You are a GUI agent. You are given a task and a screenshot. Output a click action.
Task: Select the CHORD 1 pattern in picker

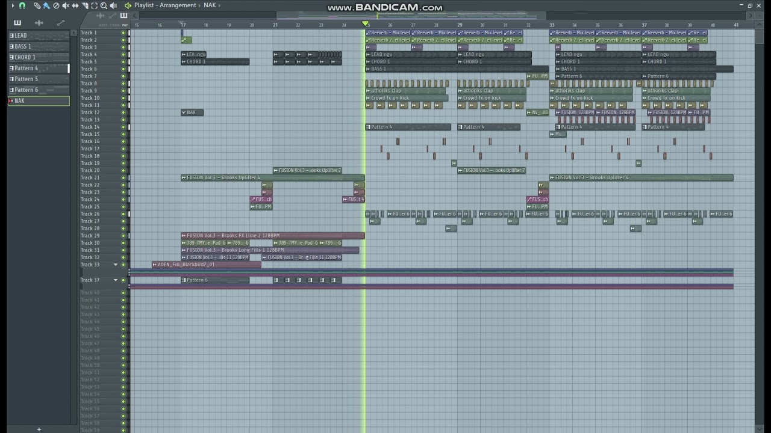[39, 57]
